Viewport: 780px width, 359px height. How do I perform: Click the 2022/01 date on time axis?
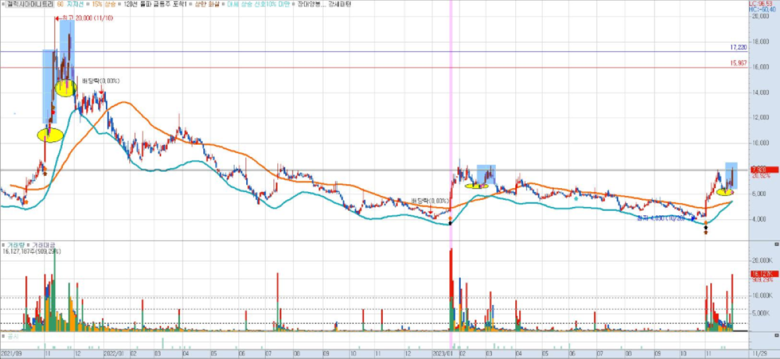pyautogui.click(x=114, y=353)
